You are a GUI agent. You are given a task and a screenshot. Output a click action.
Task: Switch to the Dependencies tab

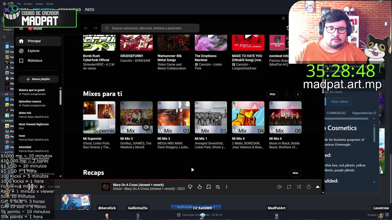pos(364,113)
